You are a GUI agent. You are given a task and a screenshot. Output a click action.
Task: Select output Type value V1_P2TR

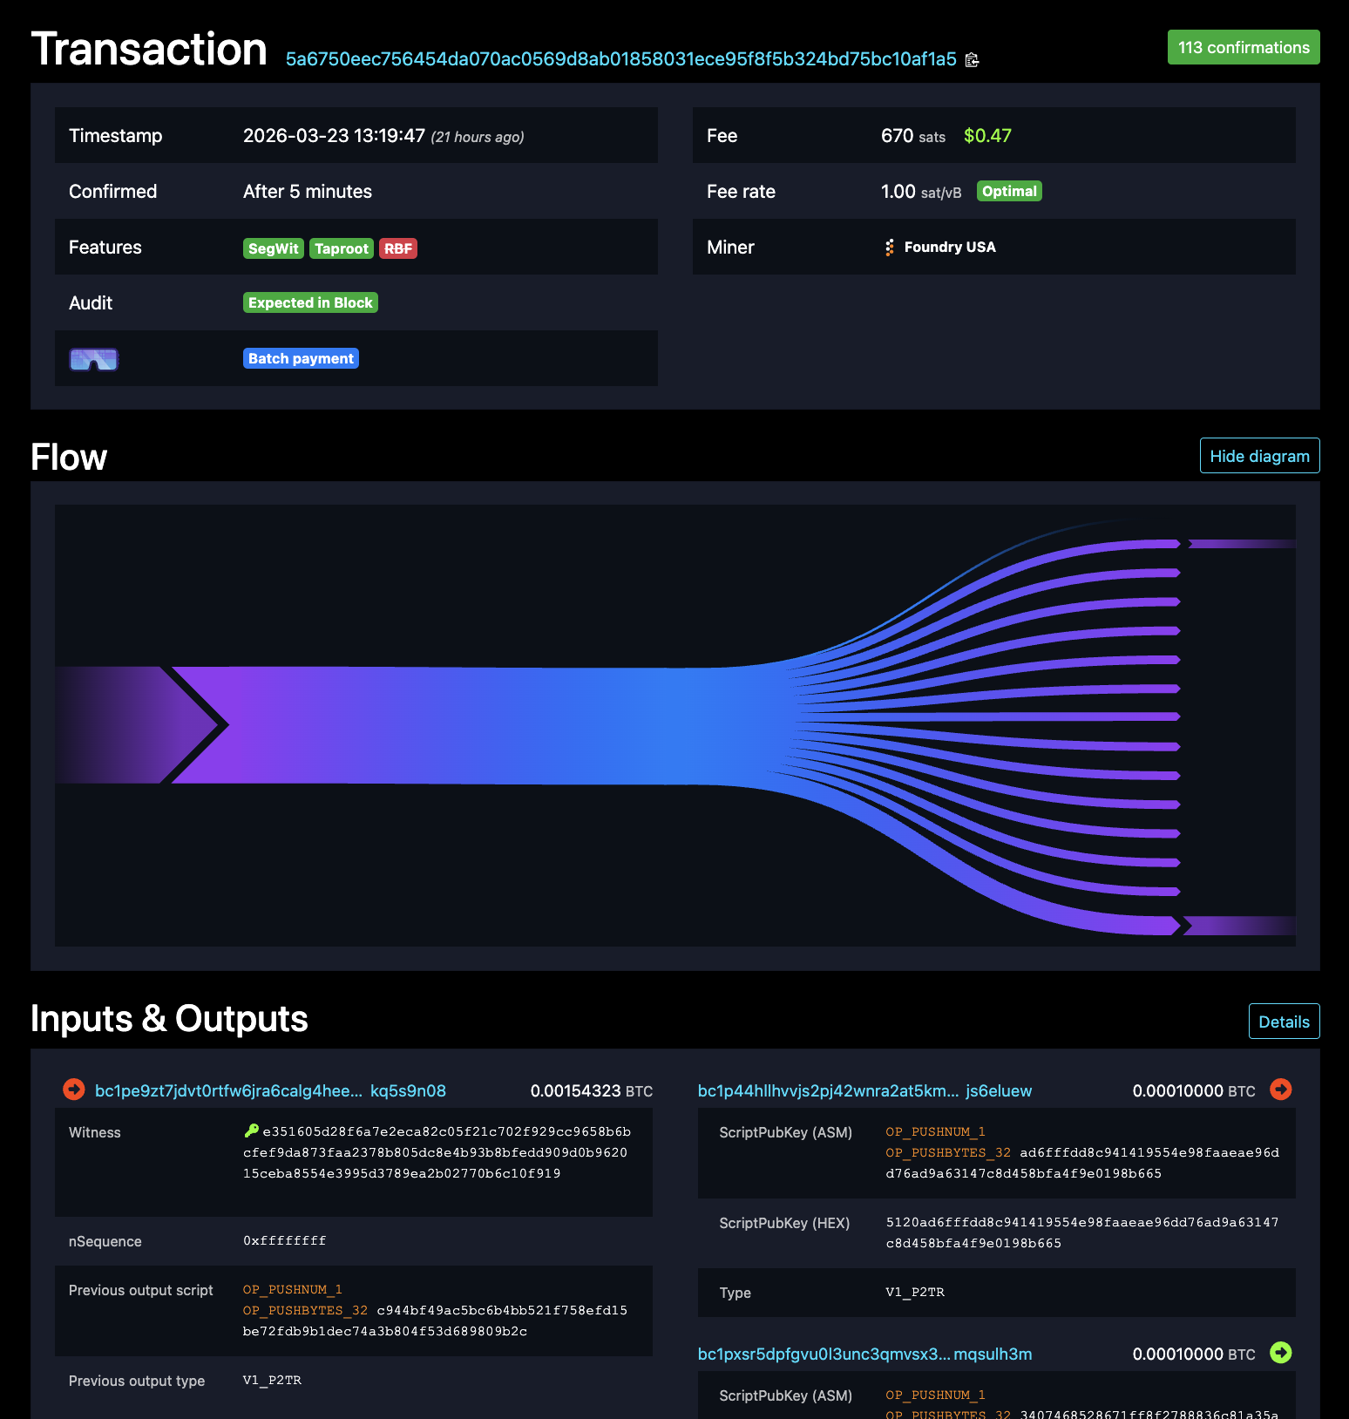point(915,1292)
